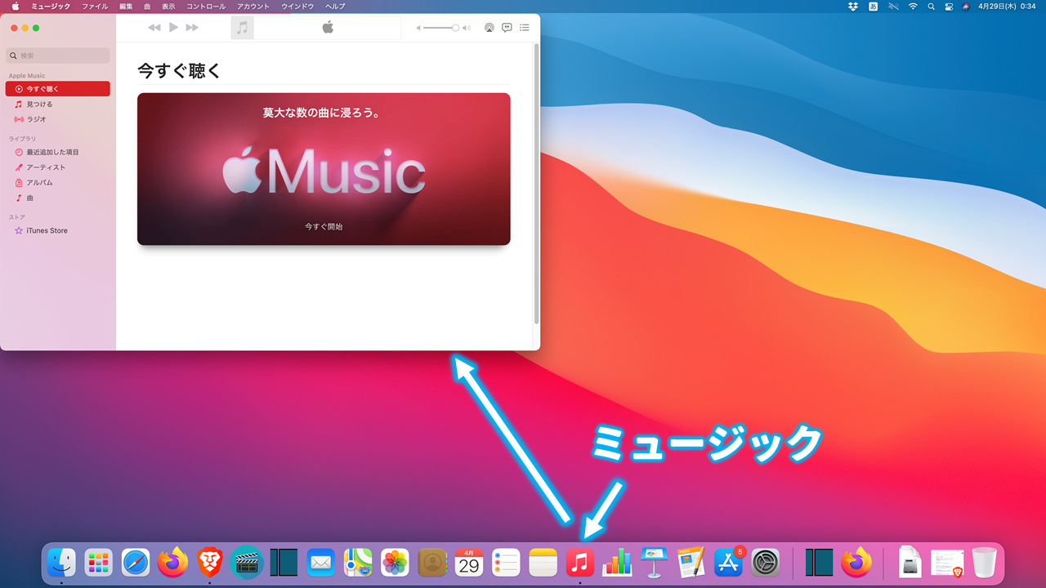Click the rewind previous track button
This screenshot has height=588, width=1046.
coord(154,28)
